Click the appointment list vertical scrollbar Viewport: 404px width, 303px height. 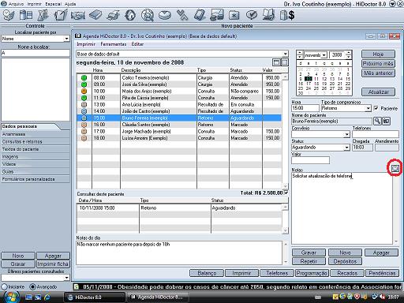pyautogui.click(x=285, y=132)
